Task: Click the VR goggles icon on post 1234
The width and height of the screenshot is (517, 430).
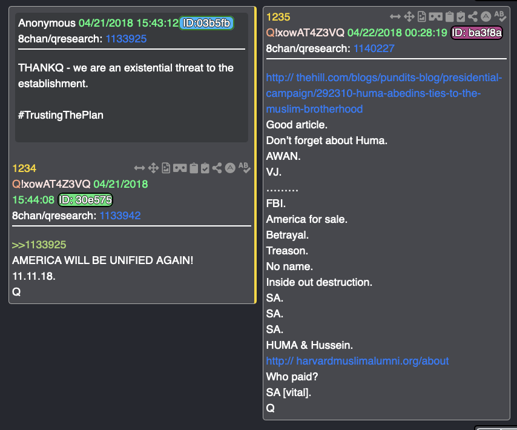Action: [x=180, y=168]
